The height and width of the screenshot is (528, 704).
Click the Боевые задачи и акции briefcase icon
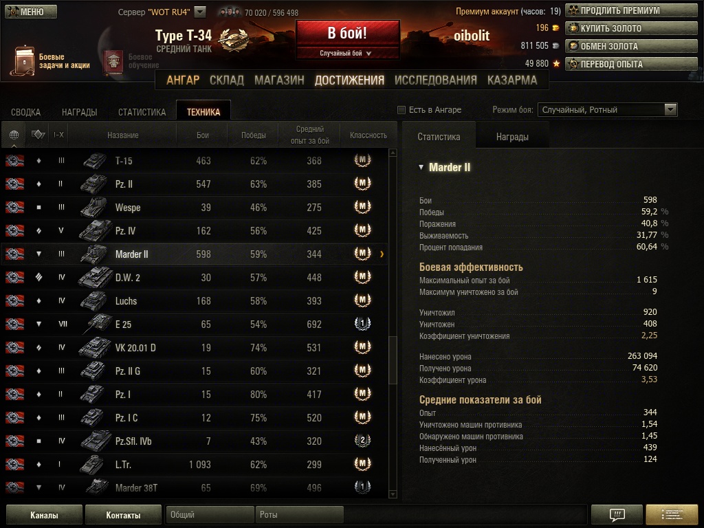pyautogui.click(x=23, y=60)
